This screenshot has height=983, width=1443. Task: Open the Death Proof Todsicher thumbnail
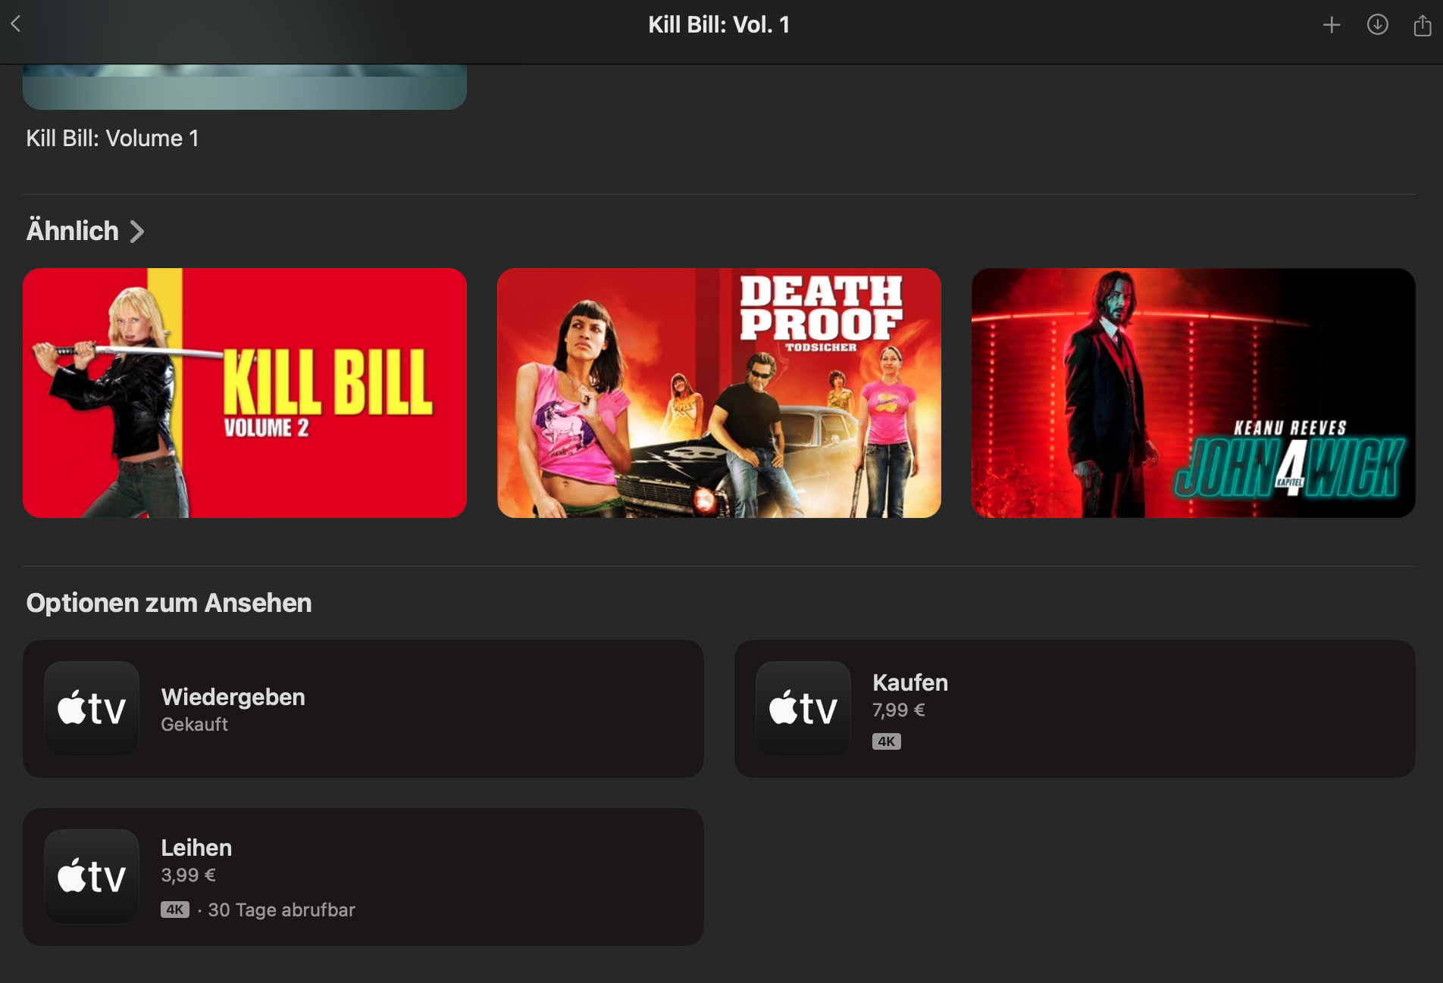pyautogui.click(x=719, y=393)
